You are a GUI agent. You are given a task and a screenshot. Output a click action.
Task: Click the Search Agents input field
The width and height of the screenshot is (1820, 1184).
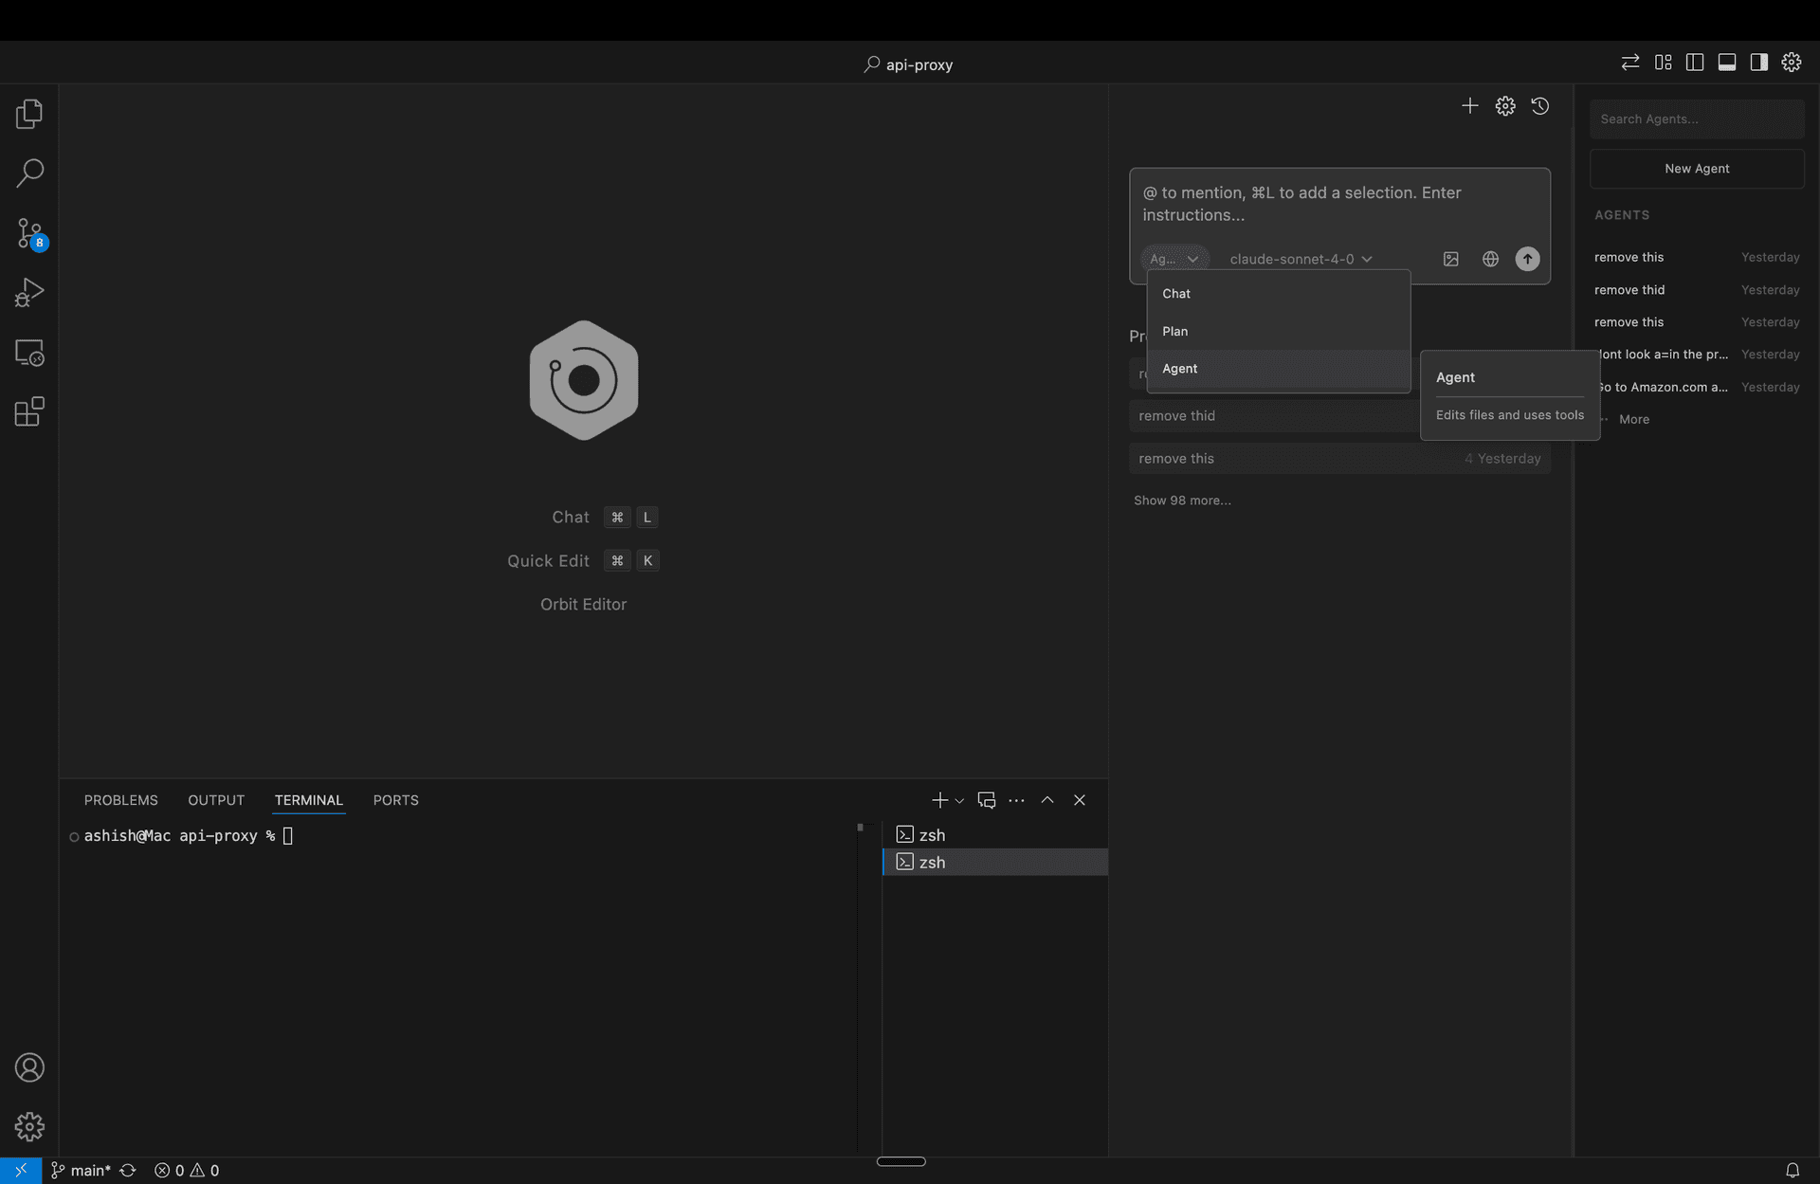coord(1697,118)
